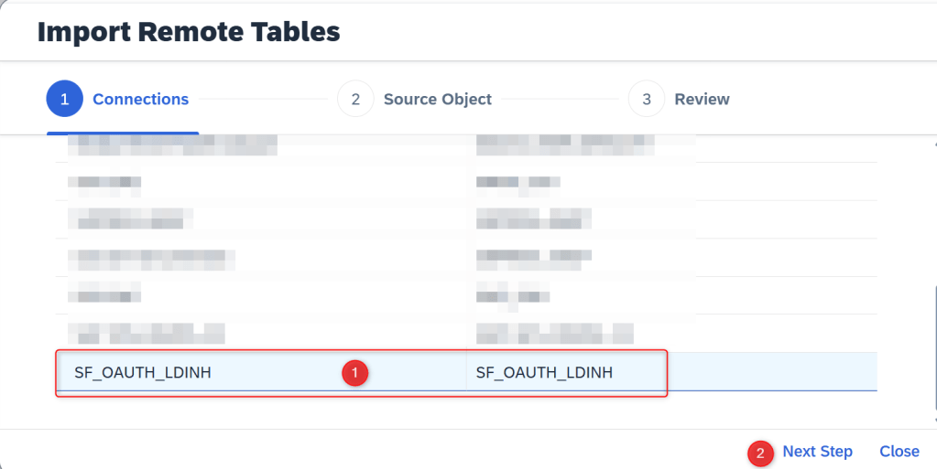Click the step 2 circle icon
This screenshot has height=469, width=937.
[x=355, y=100]
